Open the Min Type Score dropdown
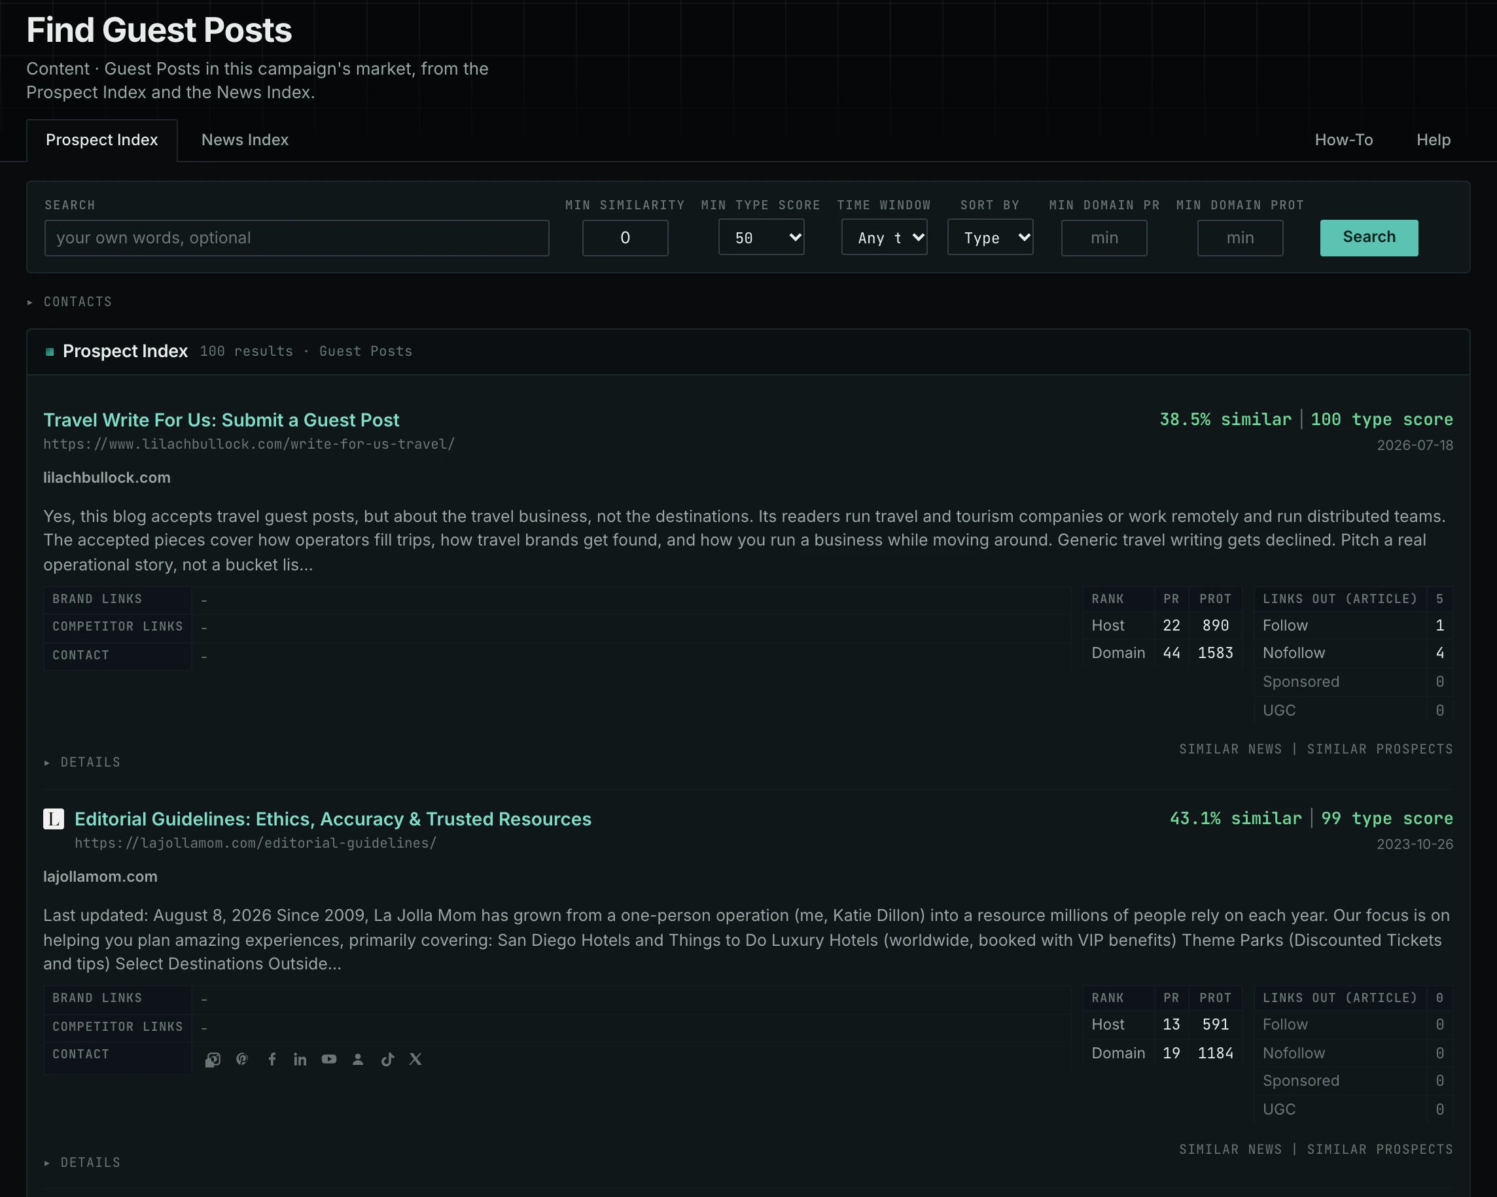The image size is (1497, 1197). pyautogui.click(x=761, y=237)
